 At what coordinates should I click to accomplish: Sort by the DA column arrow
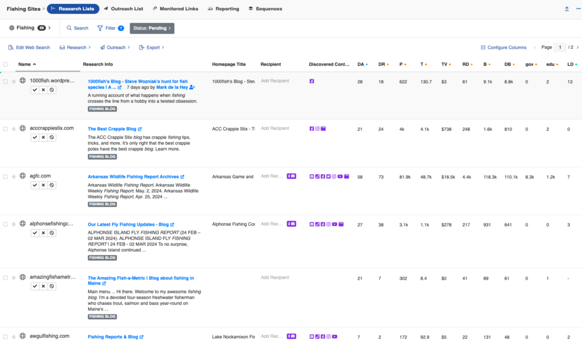[x=367, y=64]
